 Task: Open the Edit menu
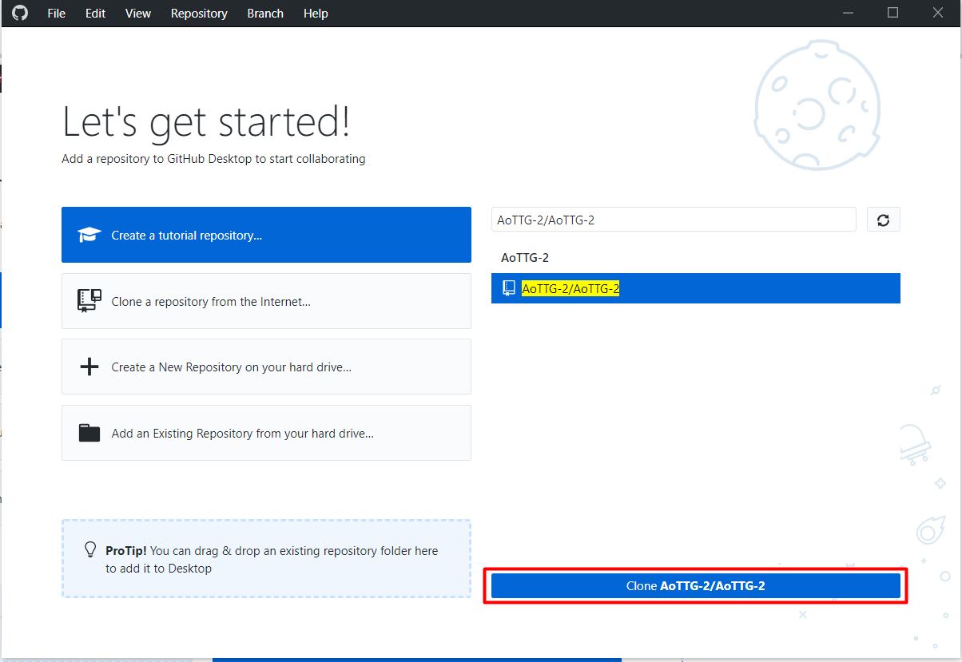click(x=95, y=14)
